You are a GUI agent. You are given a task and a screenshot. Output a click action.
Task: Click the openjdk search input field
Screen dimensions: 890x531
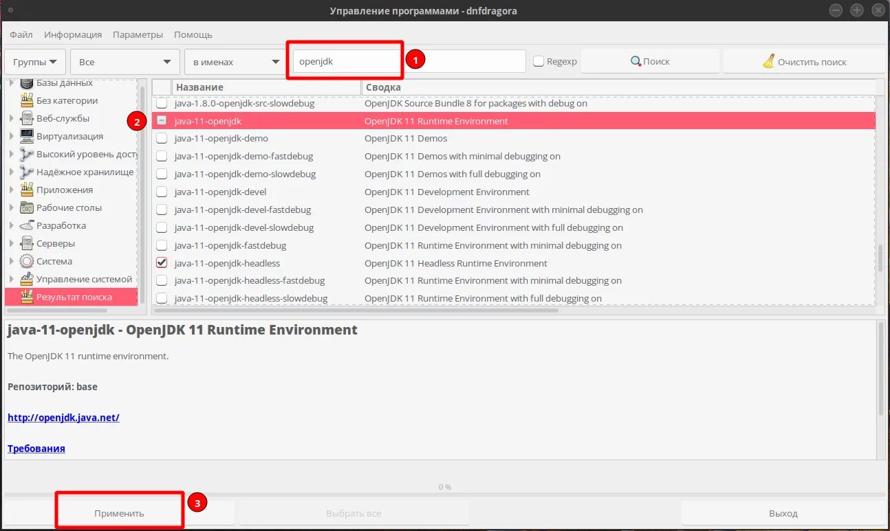[409, 61]
